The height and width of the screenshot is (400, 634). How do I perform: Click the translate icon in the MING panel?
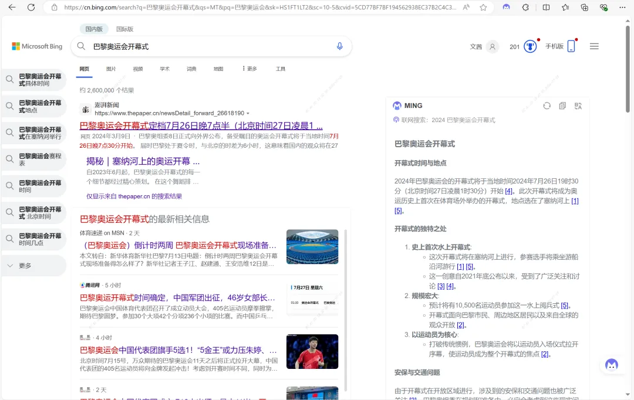coord(578,106)
